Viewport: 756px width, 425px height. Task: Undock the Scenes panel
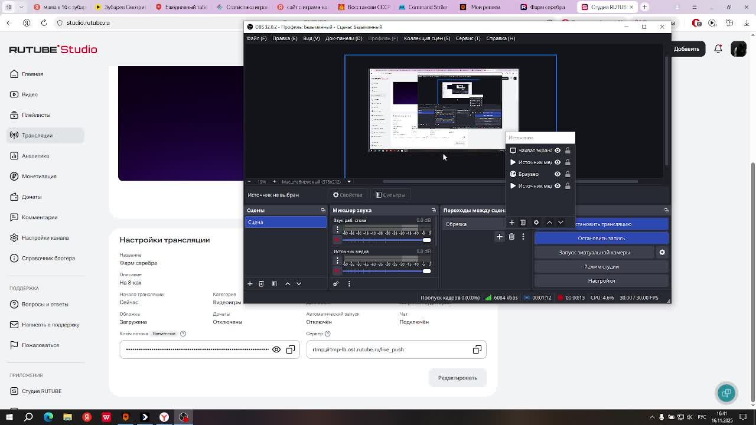pyautogui.click(x=323, y=210)
